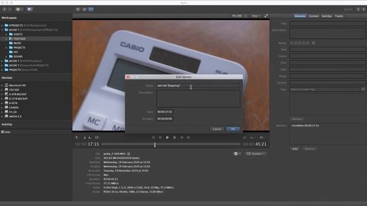Collapse the first JACKIE T workspace folder

coord(2,30)
